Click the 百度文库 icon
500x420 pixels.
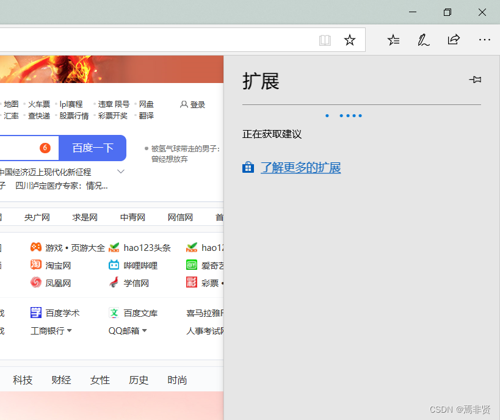click(114, 313)
